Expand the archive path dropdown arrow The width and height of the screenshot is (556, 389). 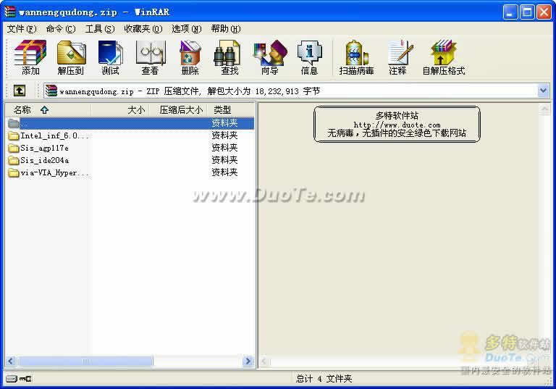coord(543,91)
